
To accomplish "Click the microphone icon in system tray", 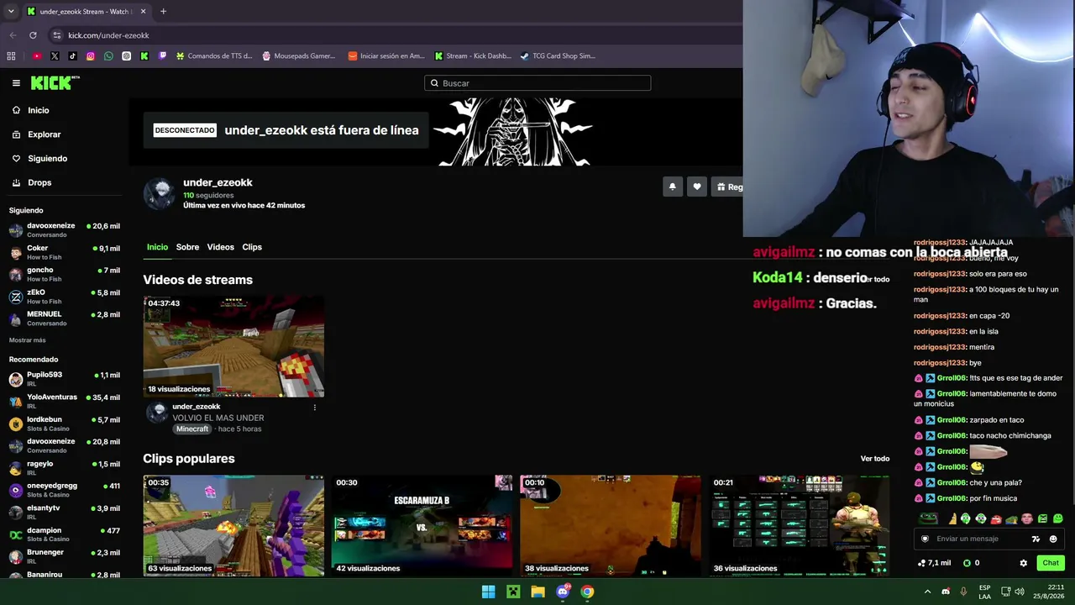I will (963, 592).
